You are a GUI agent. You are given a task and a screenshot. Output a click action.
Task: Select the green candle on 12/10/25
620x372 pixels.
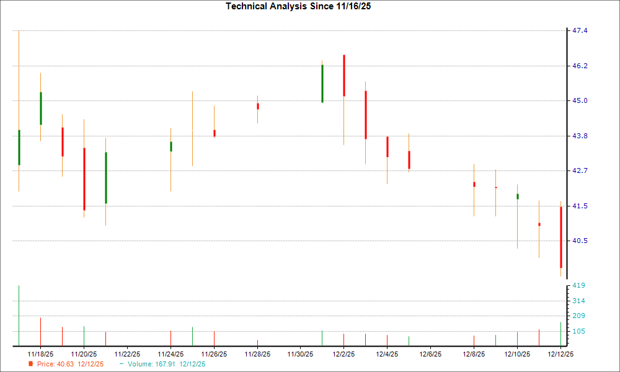(x=517, y=195)
